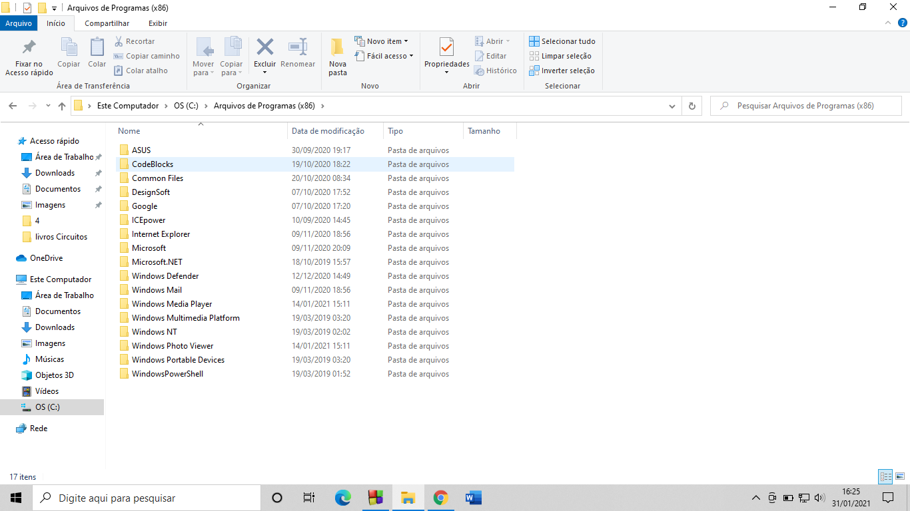Open Windows Start menu

[x=16, y=498]
